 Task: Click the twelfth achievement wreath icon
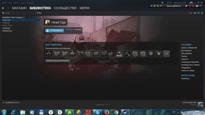[135, 54]
